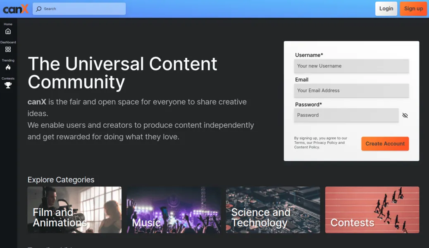429x248 pixels.
Task: Click the Create Account button
Action: (x=385, y=143)
